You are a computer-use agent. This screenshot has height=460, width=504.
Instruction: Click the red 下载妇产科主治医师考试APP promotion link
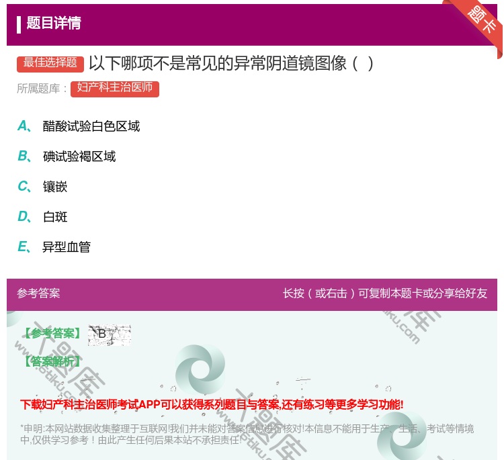(x=212, y=404)
